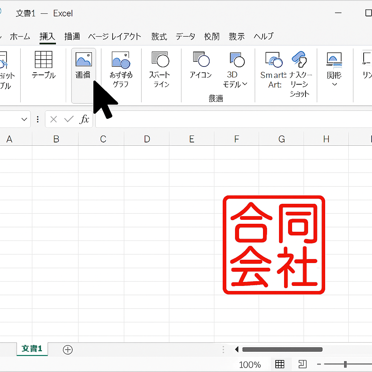Viewport: 372px width, 372px height.
Task: Select column E header
Action: [x=192, y=139]
